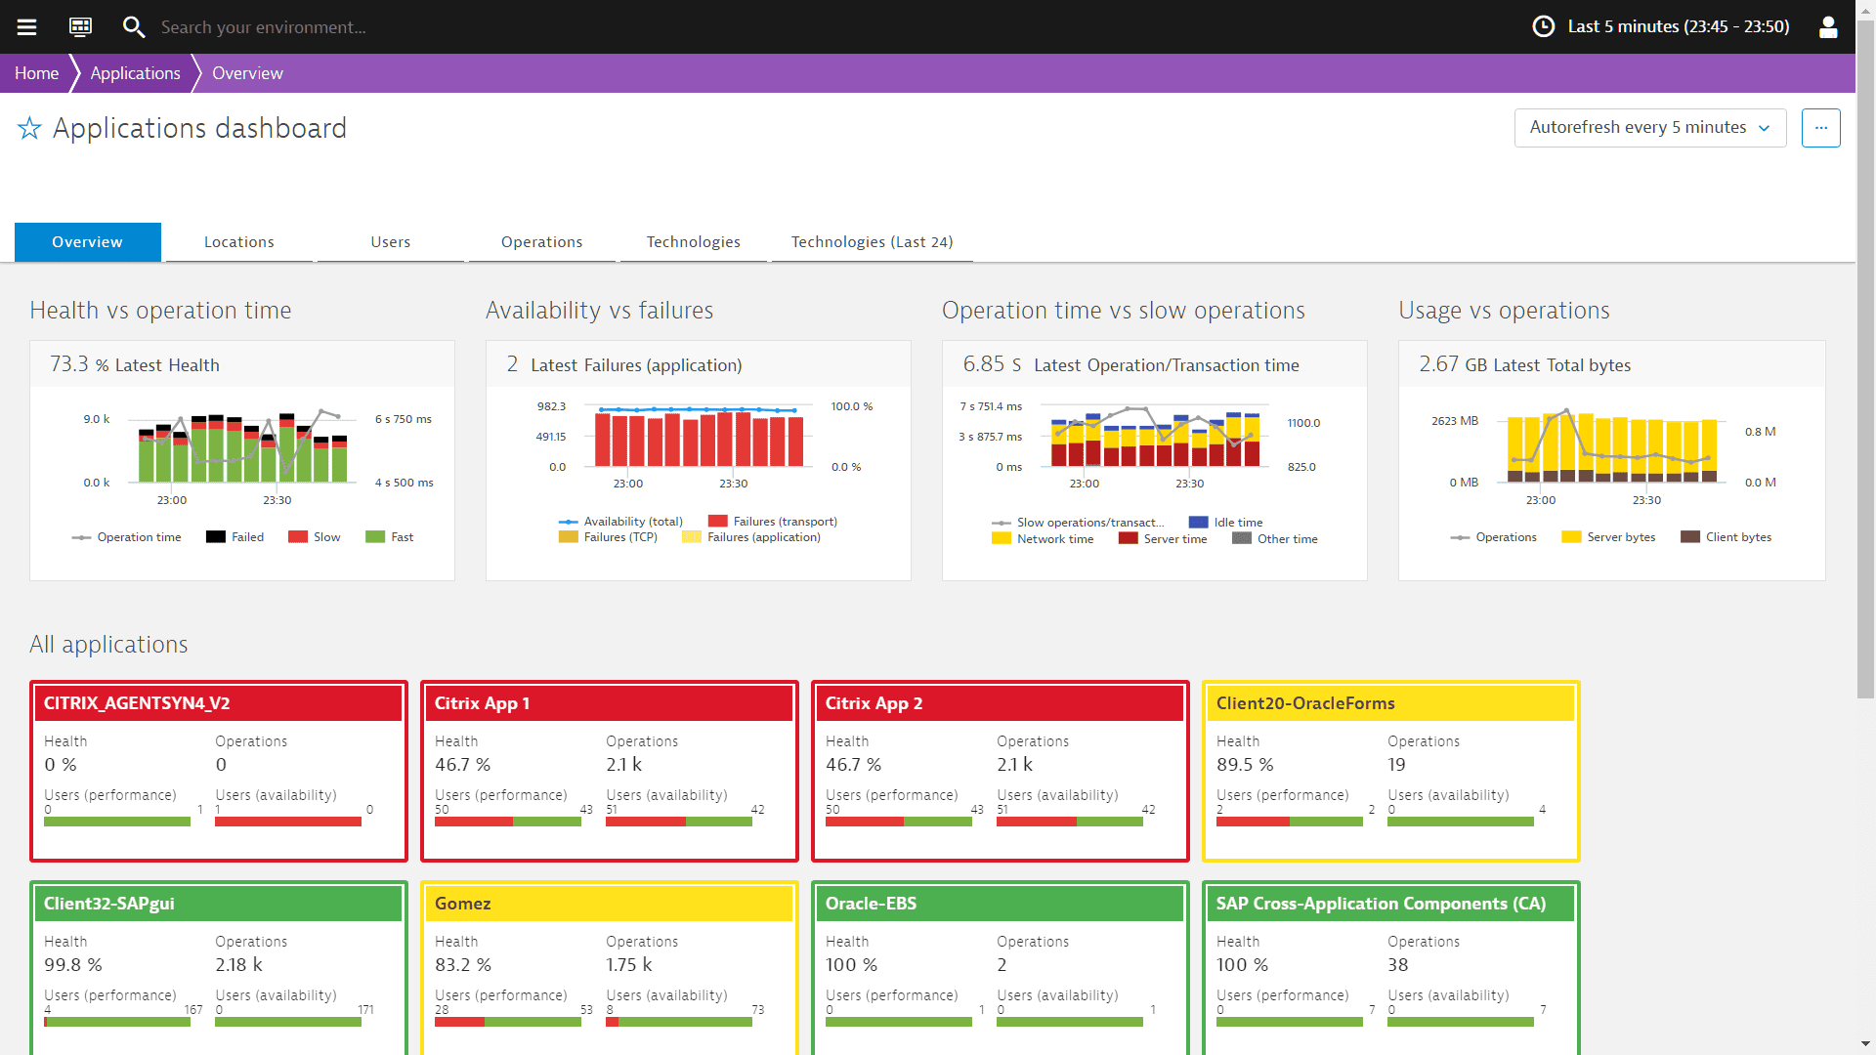Open the Technologies tab
Viewport: 1876px width, 1055px height.
pos(694,242)
